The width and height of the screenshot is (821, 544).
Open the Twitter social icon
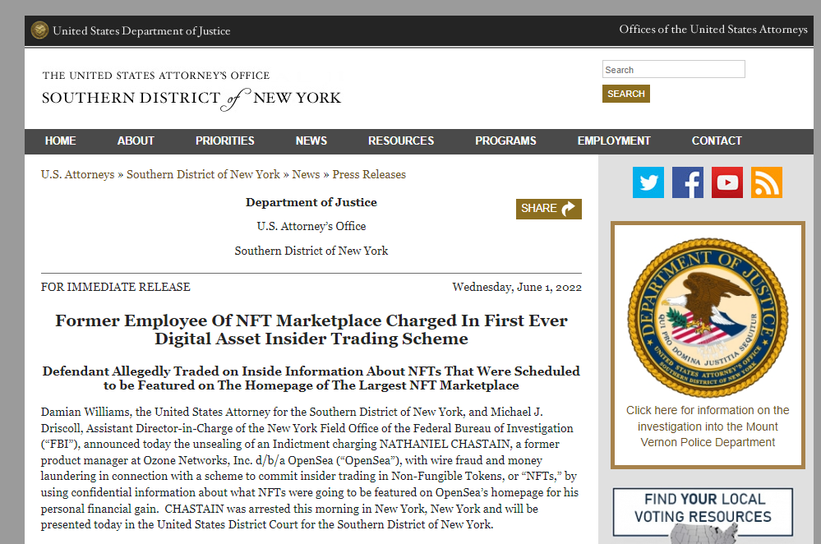pos(648,182)
